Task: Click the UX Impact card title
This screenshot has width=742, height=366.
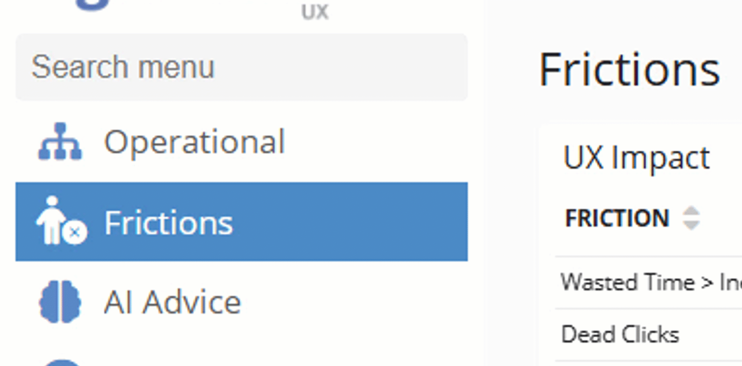Action: coord(636,158)
